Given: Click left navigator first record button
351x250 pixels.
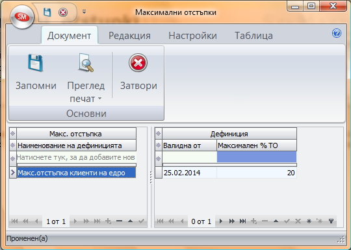Looking at the screenshot, I should [x=14, y=221].
